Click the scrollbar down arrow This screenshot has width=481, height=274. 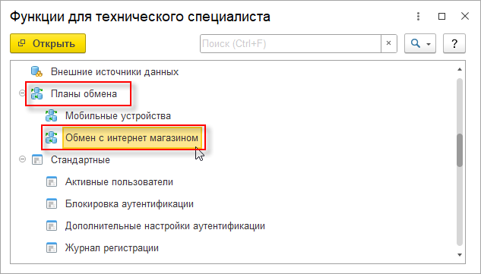[x=460, y=255]
